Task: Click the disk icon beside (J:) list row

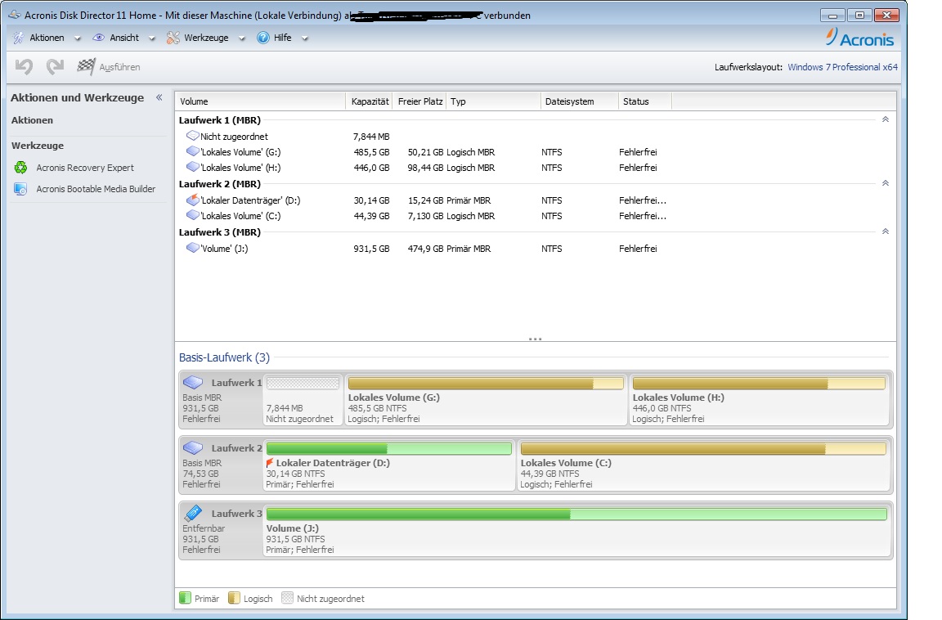Action: coord(192,248)
